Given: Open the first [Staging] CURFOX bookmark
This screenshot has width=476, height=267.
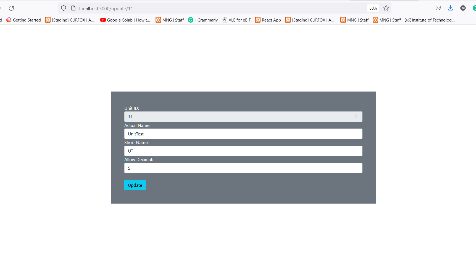Looking at the screenshot, I should (x=70, y=20).
